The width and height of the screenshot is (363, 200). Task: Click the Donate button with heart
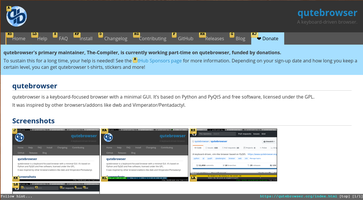tap(268, 38)
